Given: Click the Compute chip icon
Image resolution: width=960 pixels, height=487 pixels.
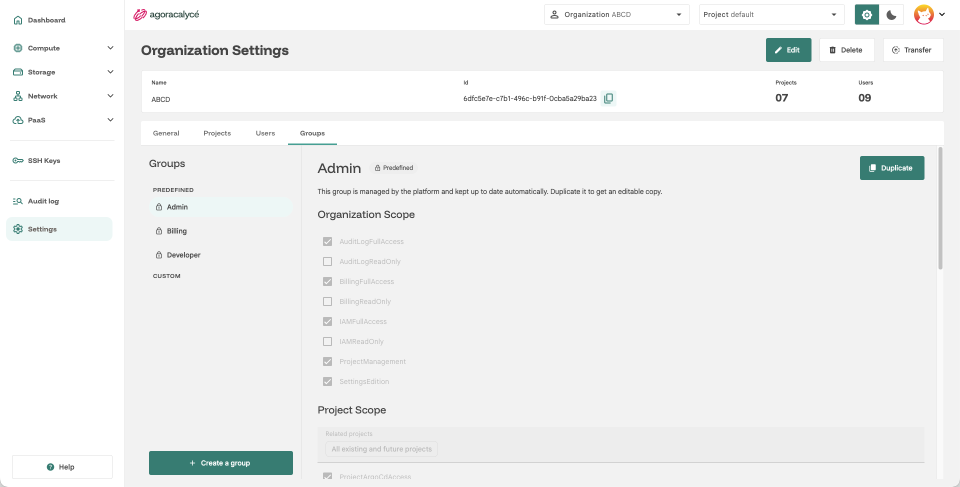Looking at the screenshot, I should pos(18,48).
